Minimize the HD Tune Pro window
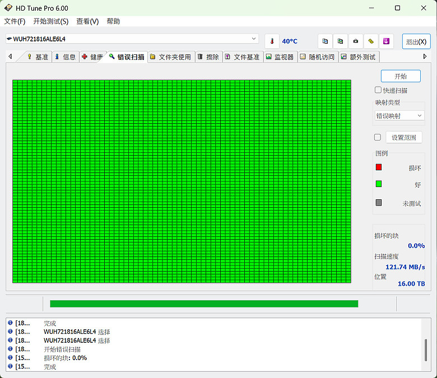The width and height of the screenshot is (437, 378). pos(371,8)
